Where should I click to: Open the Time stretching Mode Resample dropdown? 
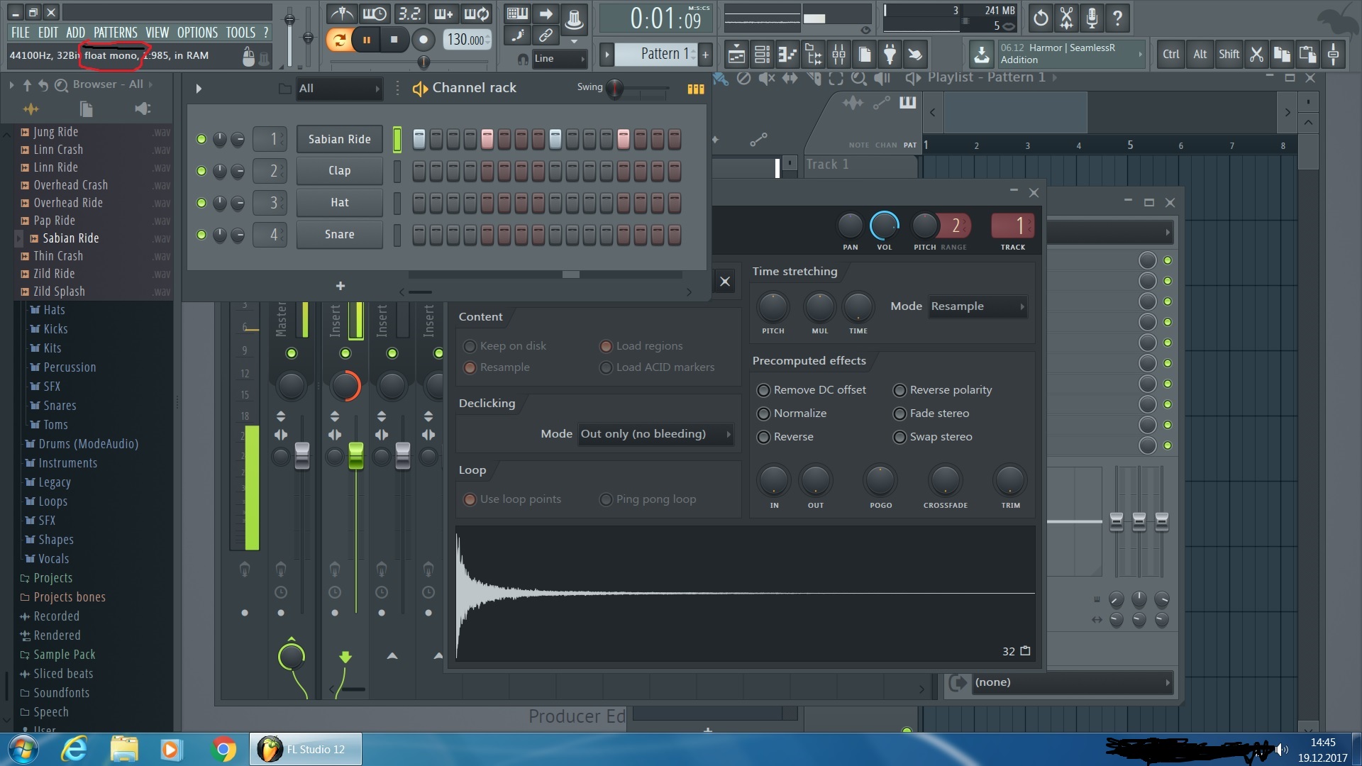click(978, 306)
